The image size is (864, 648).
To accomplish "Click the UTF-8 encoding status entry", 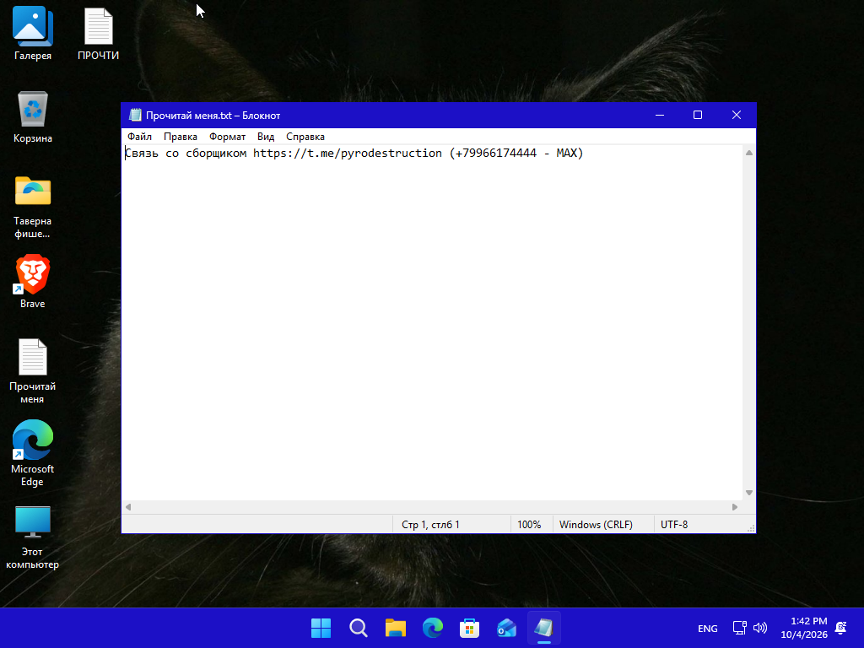I will [x=674, y=525].
